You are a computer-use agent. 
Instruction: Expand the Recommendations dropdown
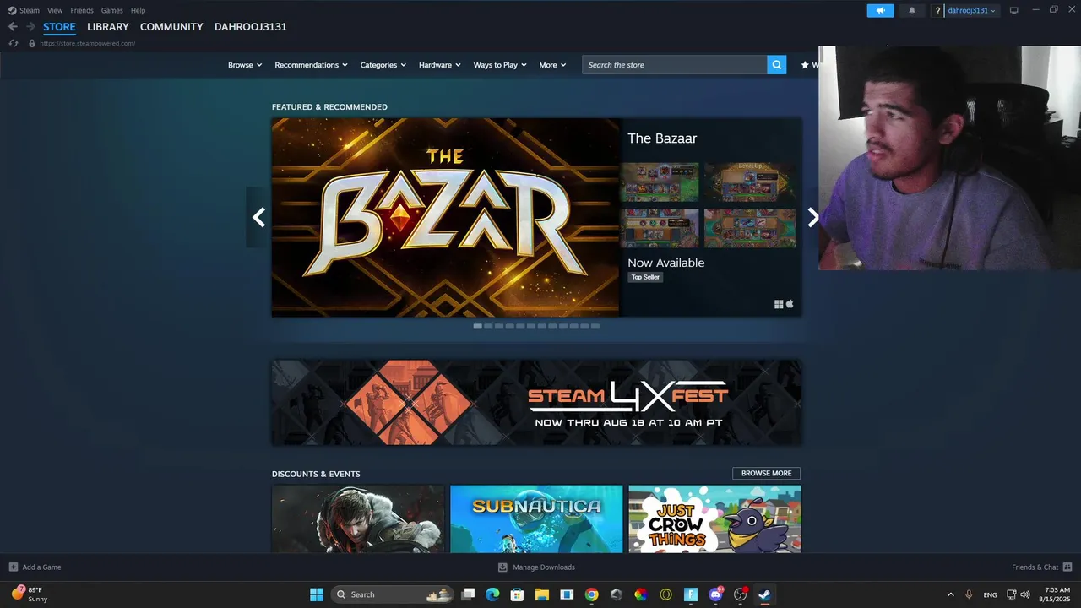tap(312, 65)
